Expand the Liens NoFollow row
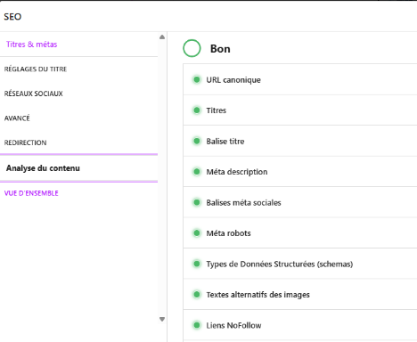The width and height of the screenshot is (417, 342). 300,325
